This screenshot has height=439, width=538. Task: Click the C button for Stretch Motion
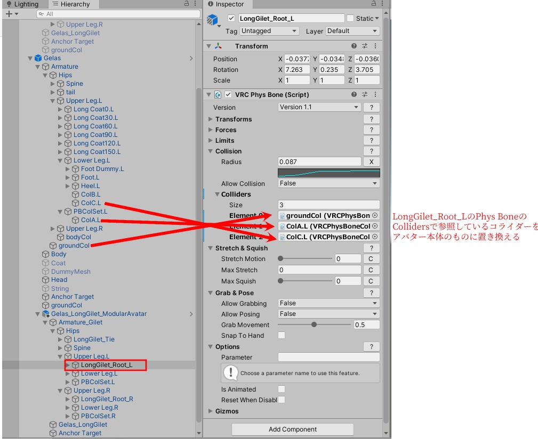(371, 259)
